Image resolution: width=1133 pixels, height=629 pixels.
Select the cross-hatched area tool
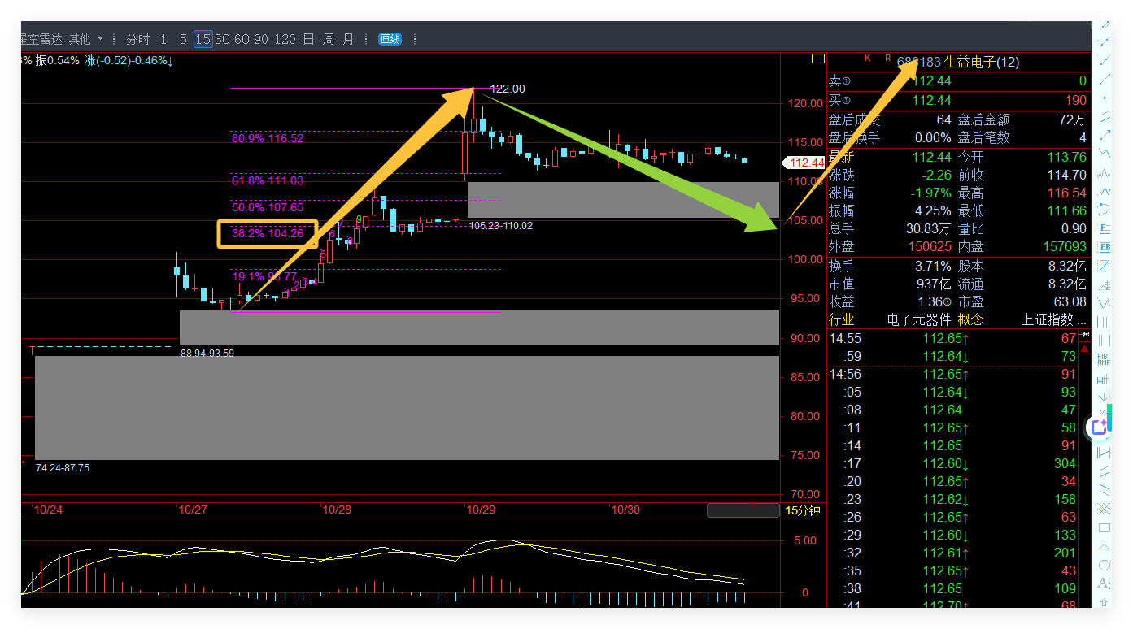point(1104,509)
